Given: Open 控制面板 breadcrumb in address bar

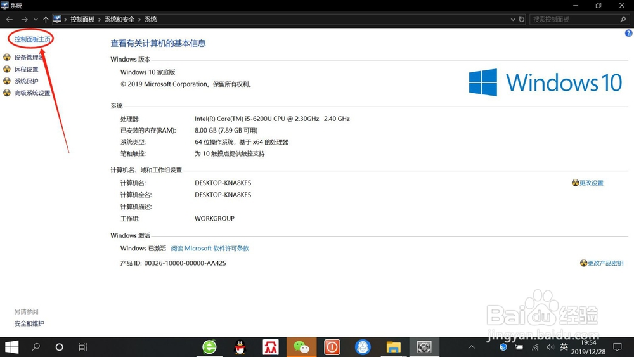Looking at the screenshot, I should coord(82,20).
